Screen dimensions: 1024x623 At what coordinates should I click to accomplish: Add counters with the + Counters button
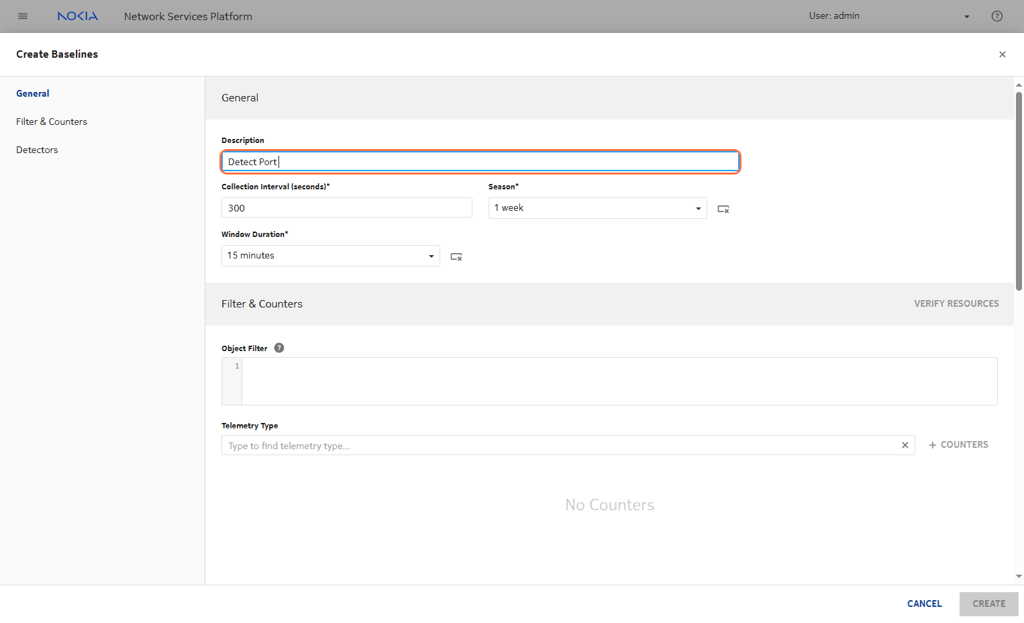point(958,444)
